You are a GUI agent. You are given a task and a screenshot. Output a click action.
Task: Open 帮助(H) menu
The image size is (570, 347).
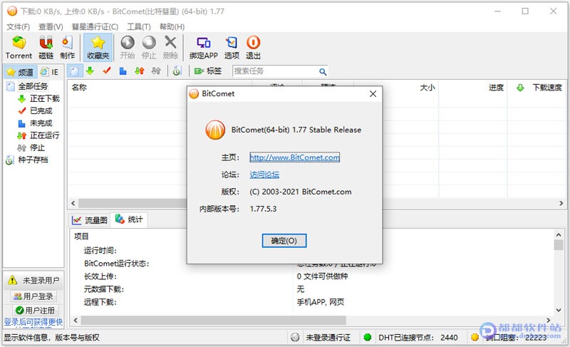172,26
